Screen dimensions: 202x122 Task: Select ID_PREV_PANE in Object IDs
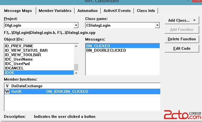(39, 46)
